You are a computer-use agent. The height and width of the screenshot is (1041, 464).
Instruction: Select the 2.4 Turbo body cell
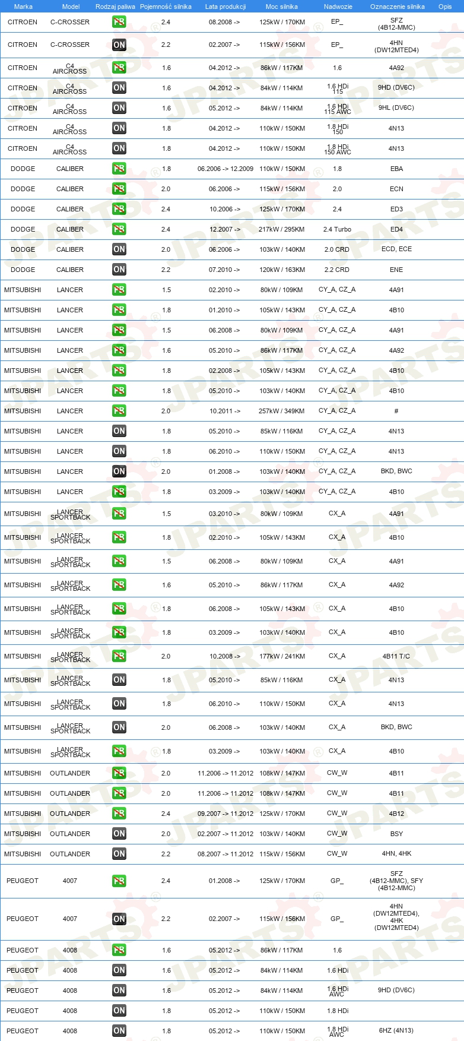[337, 229]
